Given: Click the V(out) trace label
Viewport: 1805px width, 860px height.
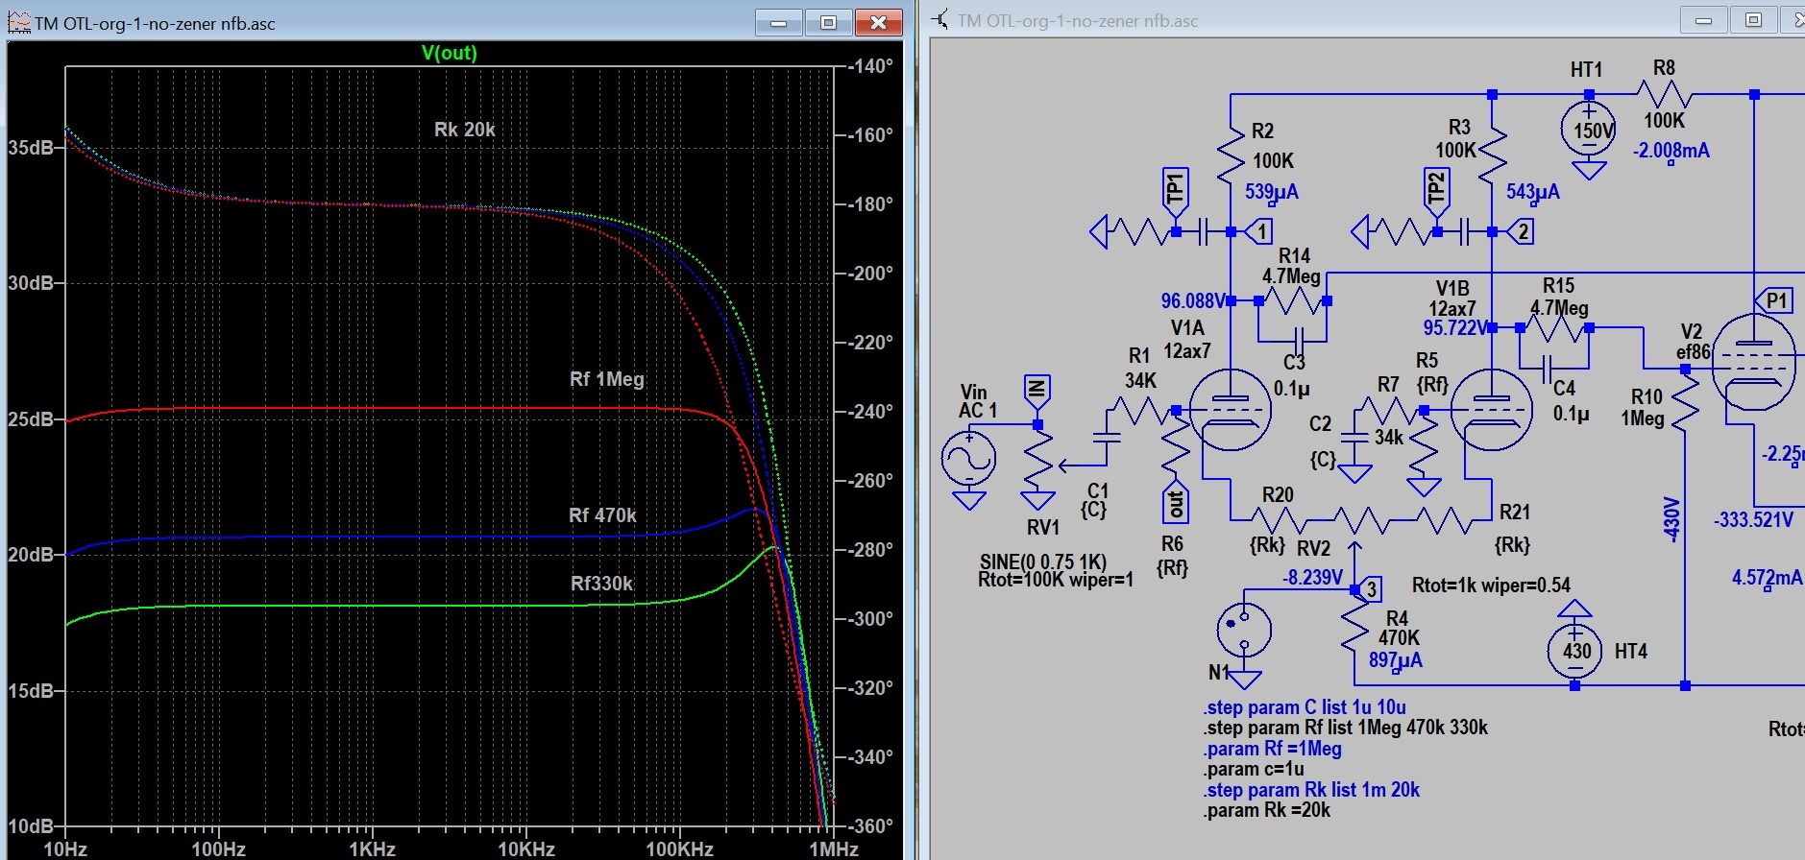Looking at the screenshot, I should point(449,53).
